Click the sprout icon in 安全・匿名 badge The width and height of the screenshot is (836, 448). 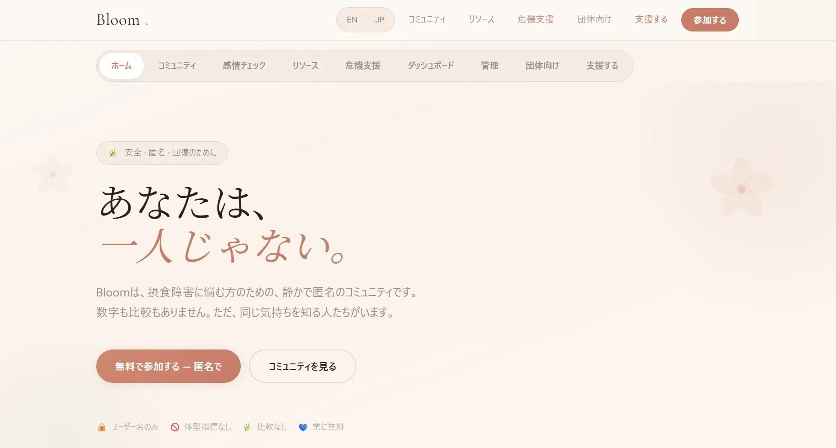113,153
